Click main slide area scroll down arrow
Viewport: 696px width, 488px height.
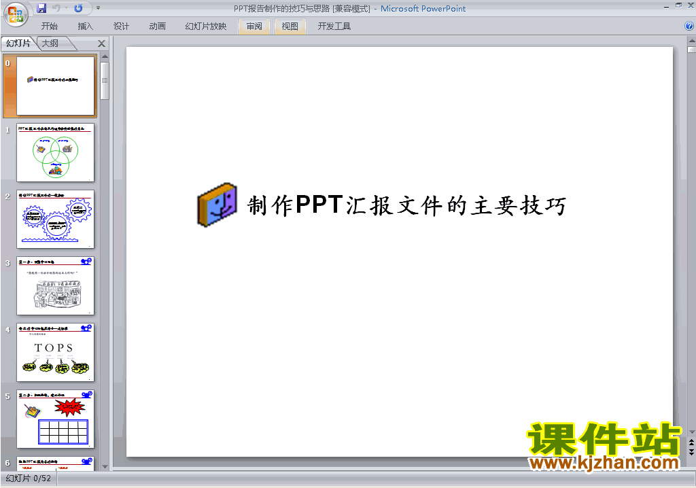pos(691,432)
